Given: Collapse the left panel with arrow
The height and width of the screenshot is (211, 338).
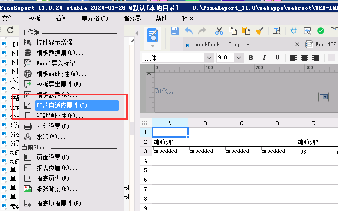Looking at the screenshot, I should click(x=137, y=33).
